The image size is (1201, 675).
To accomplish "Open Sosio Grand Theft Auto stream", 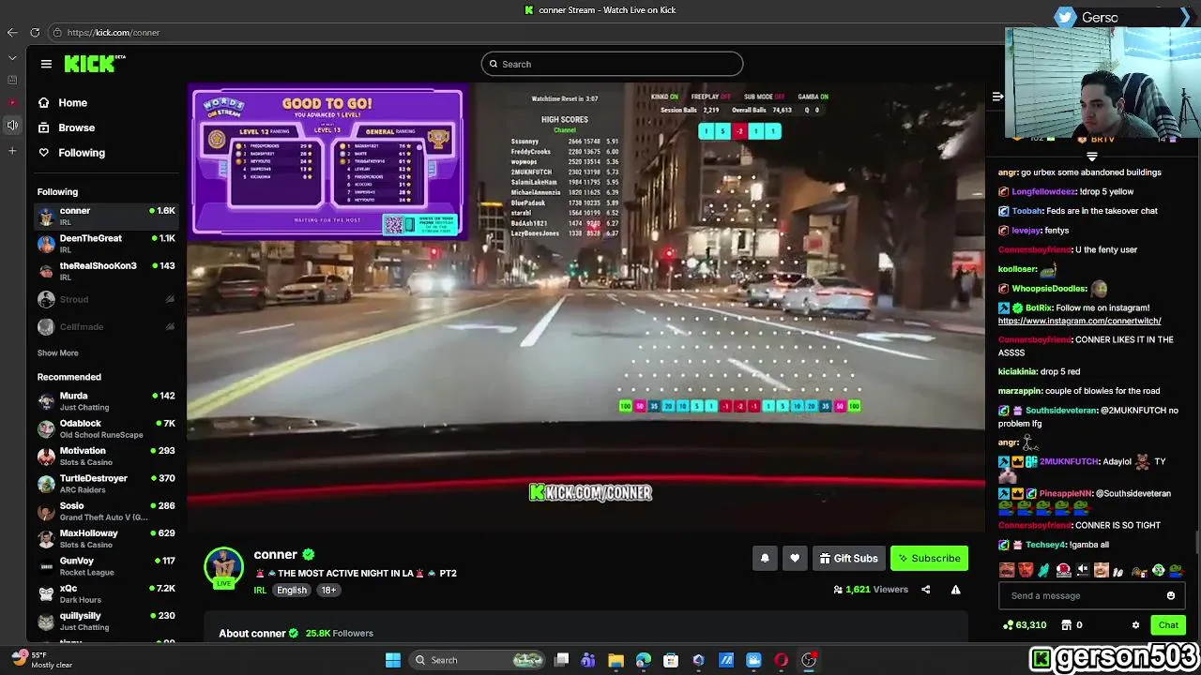I will (106, 511).
